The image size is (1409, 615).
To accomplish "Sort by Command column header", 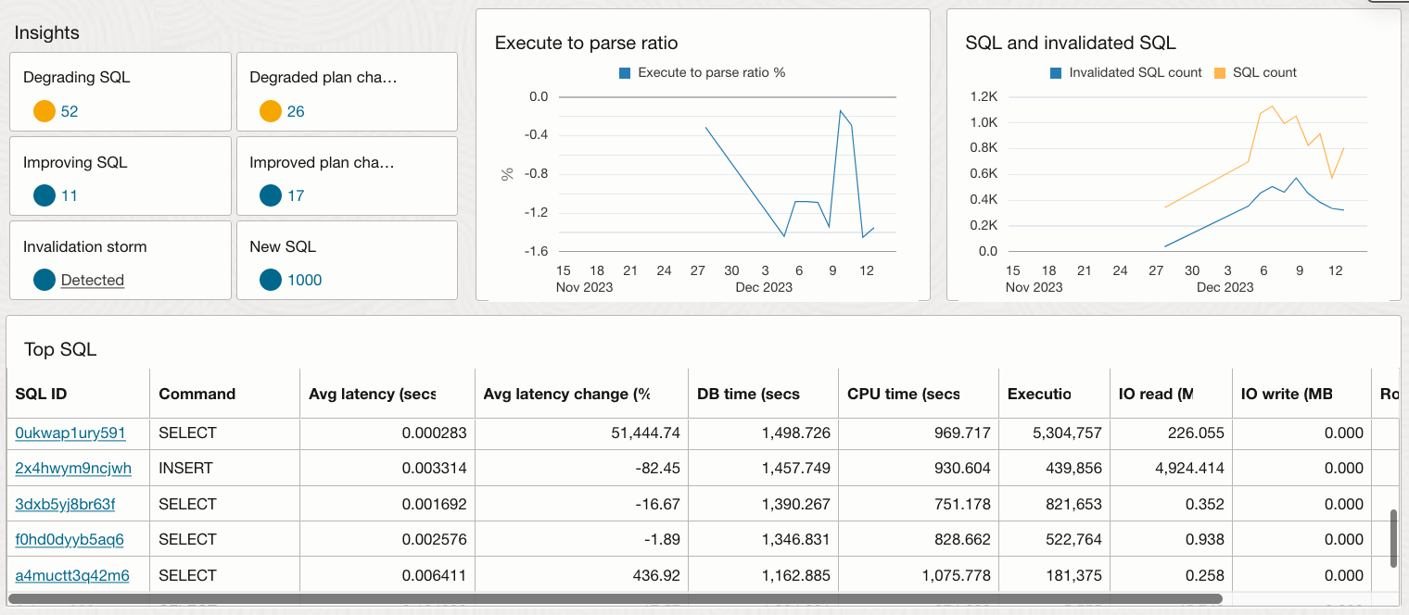I will pos(197,394).
